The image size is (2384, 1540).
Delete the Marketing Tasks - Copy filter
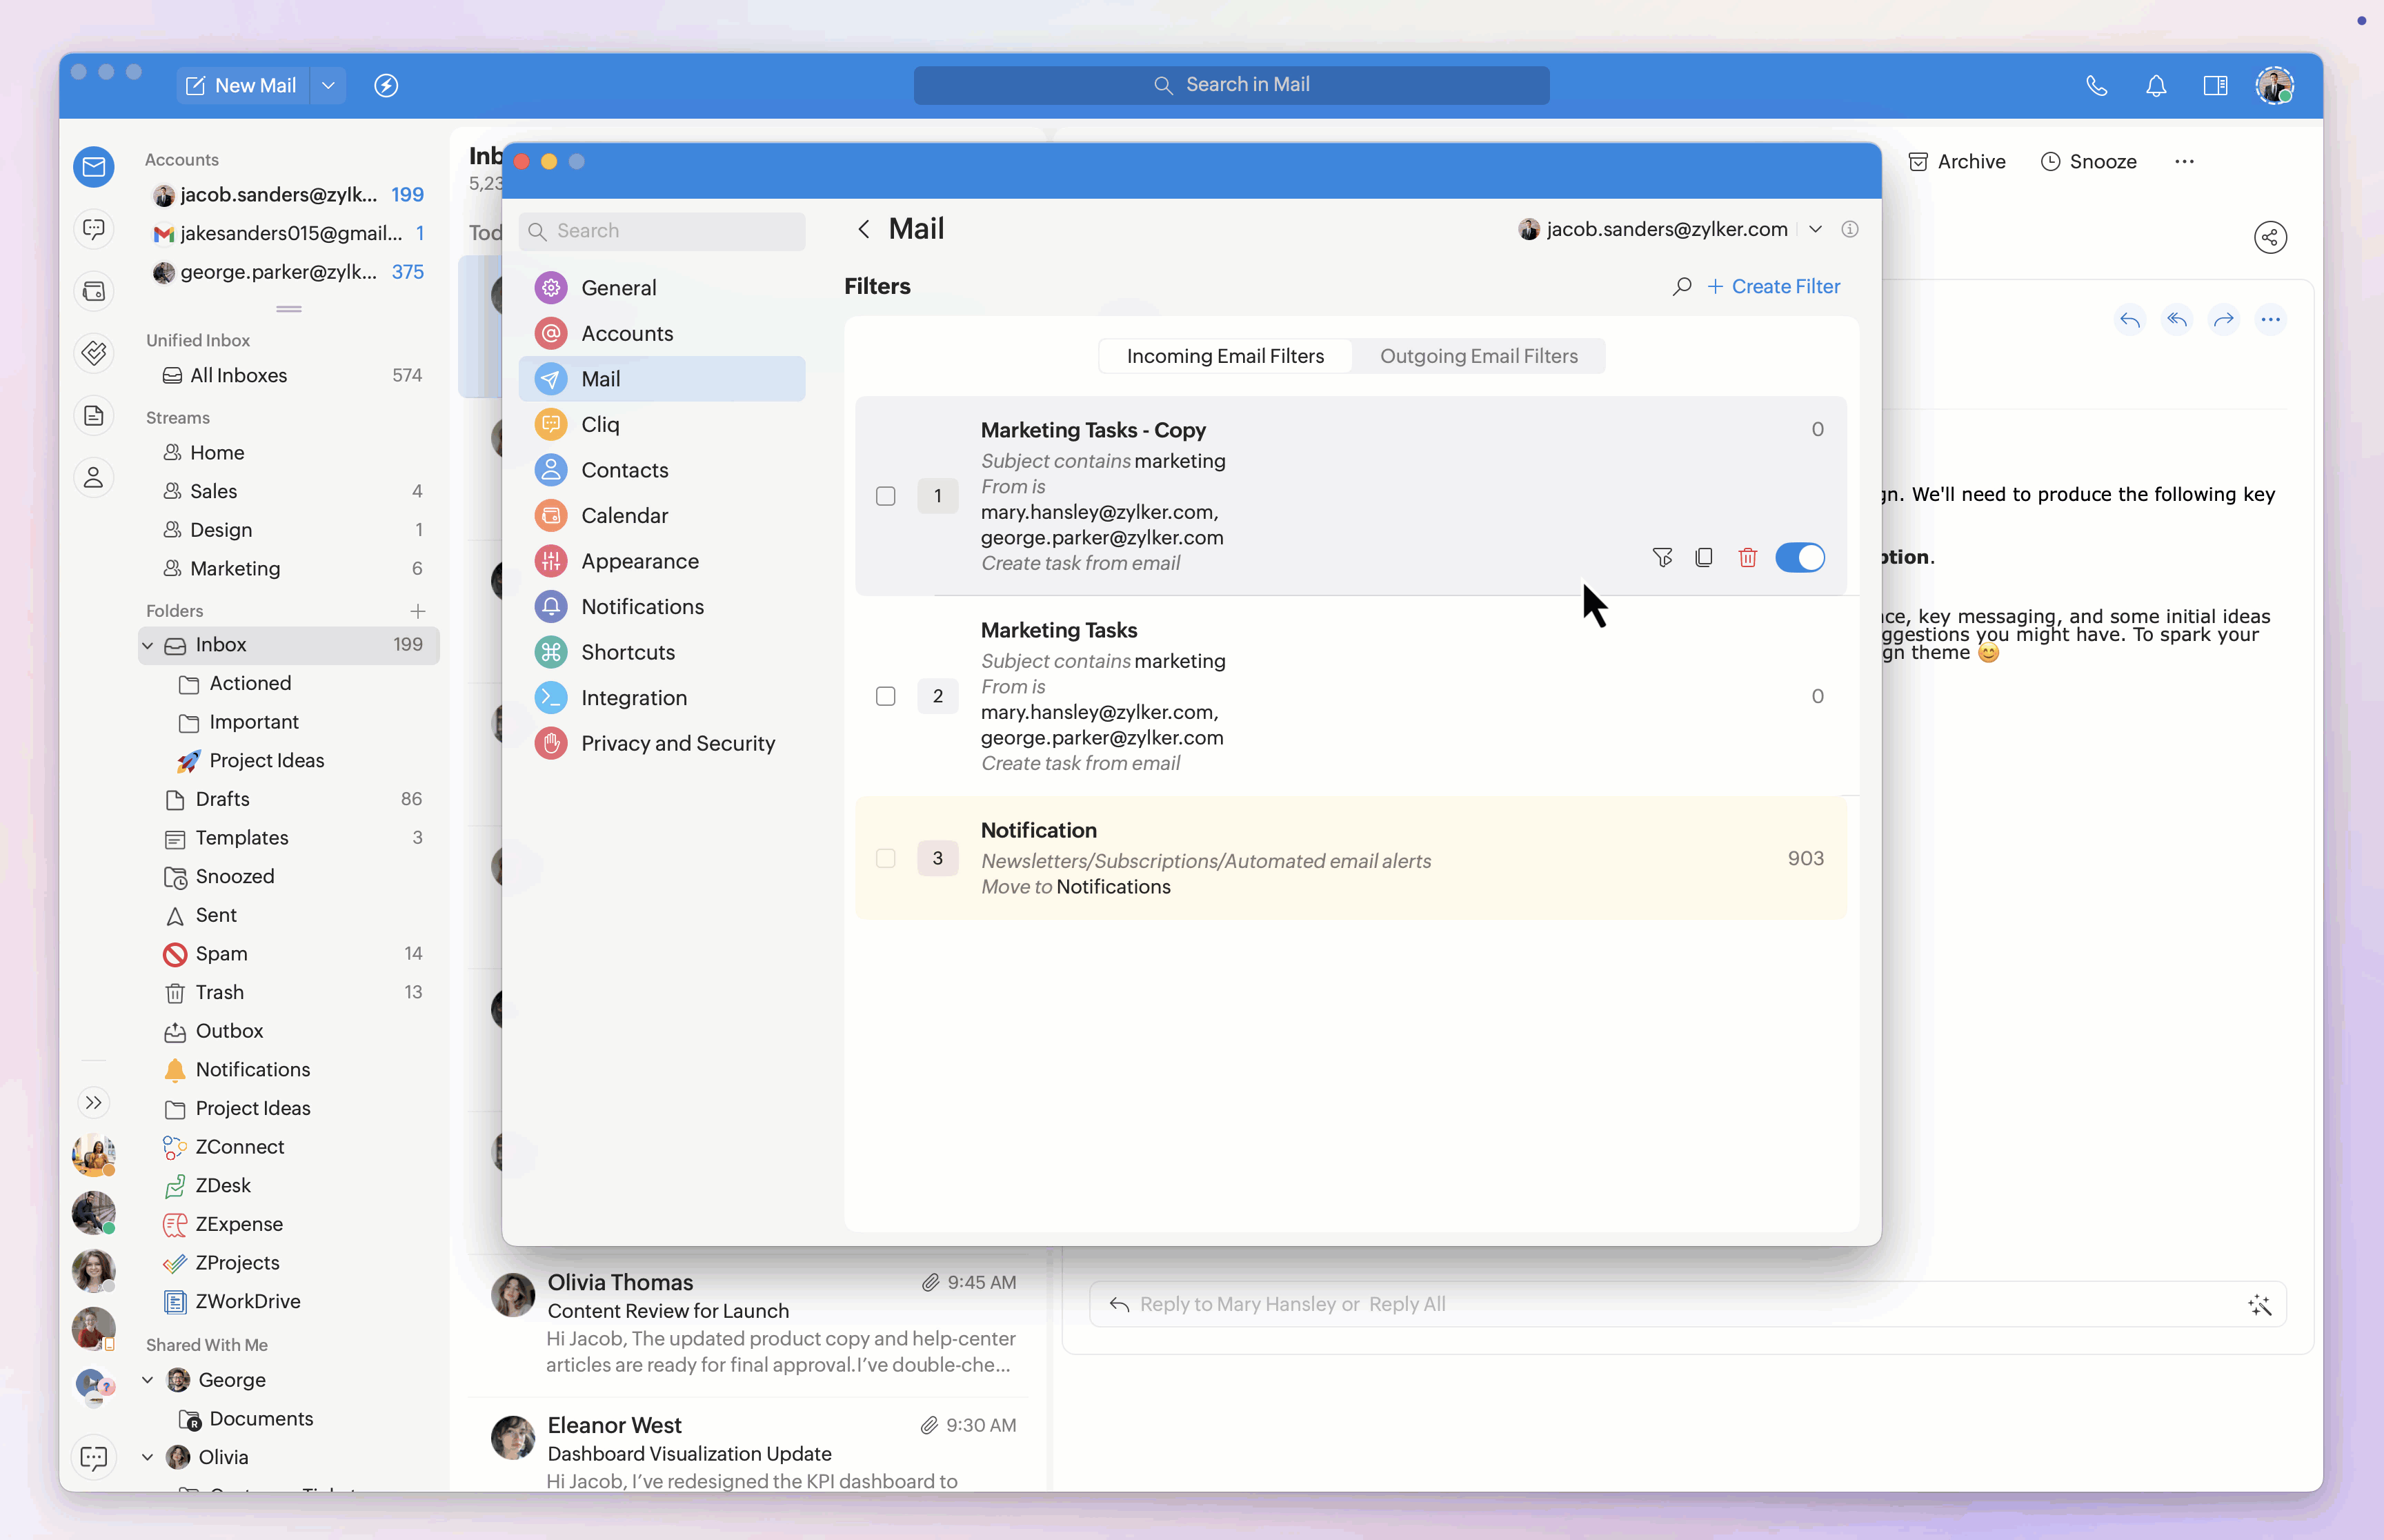click(x=1747, y=558)
